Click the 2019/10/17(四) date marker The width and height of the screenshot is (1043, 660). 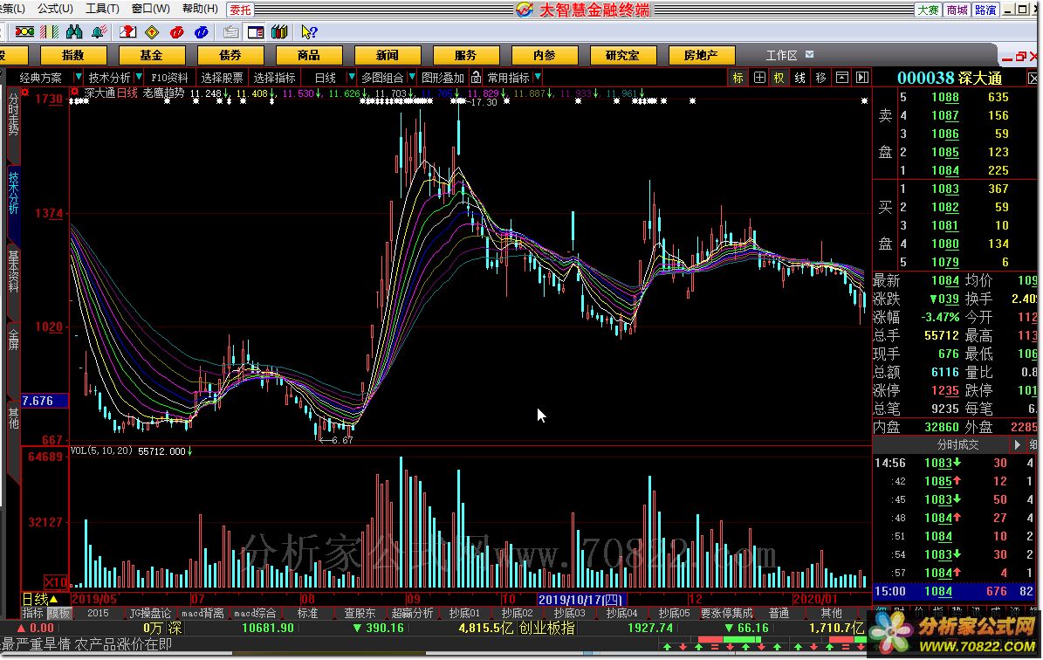[580, 600]
